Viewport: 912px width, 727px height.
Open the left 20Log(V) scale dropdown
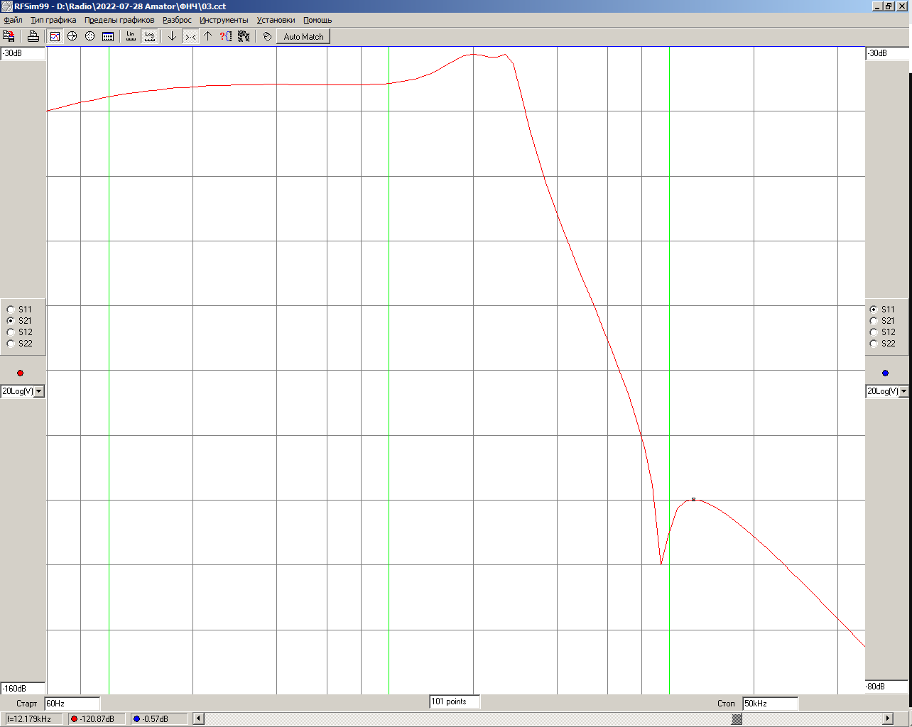click(39, 391)
